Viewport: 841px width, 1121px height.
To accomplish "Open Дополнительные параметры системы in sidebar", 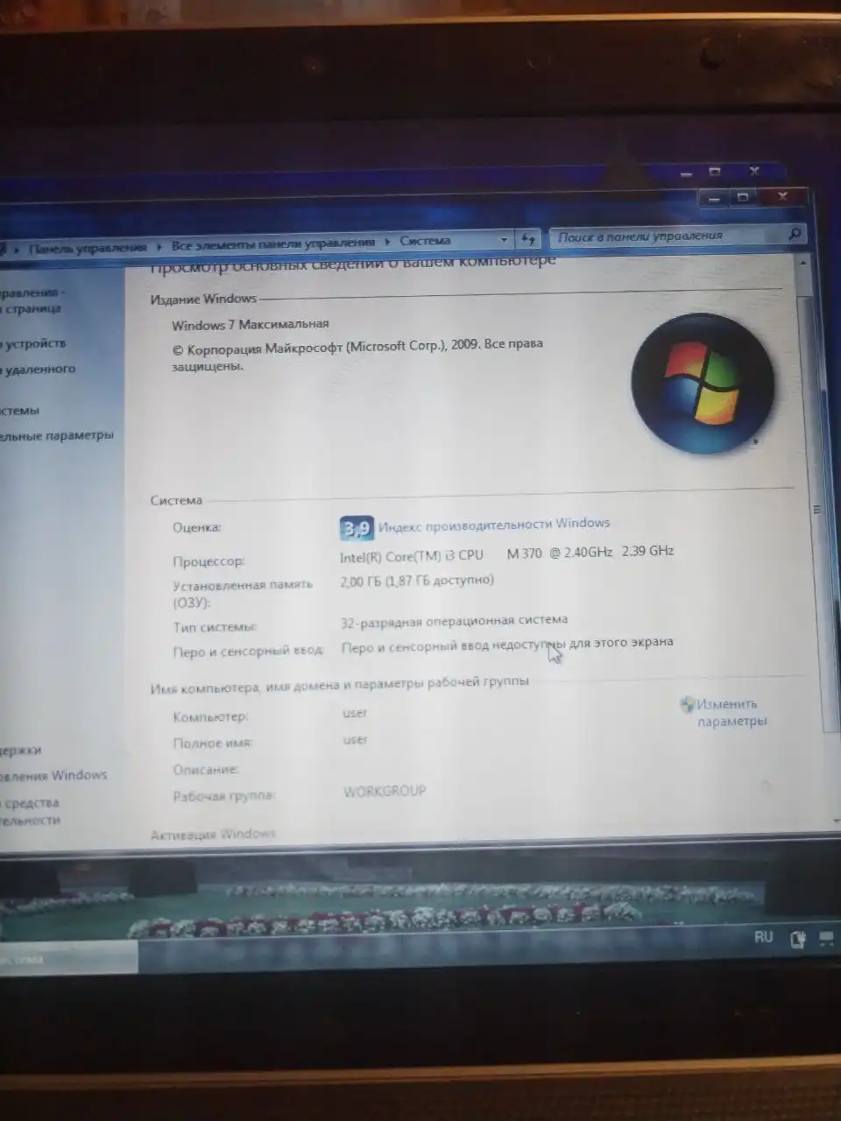I will tap(57, 434).
